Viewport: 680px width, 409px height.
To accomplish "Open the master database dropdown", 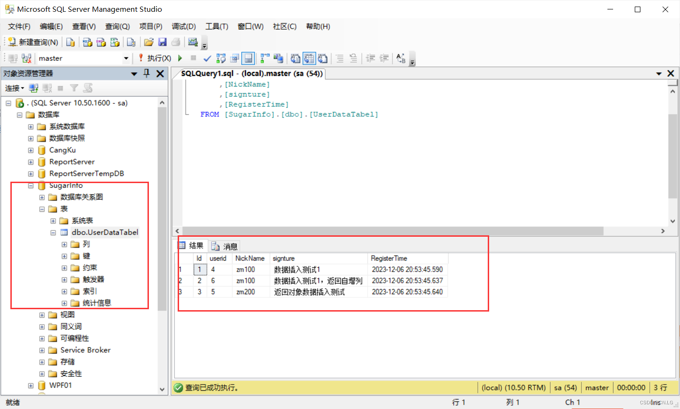I will (x=126, y=58).
